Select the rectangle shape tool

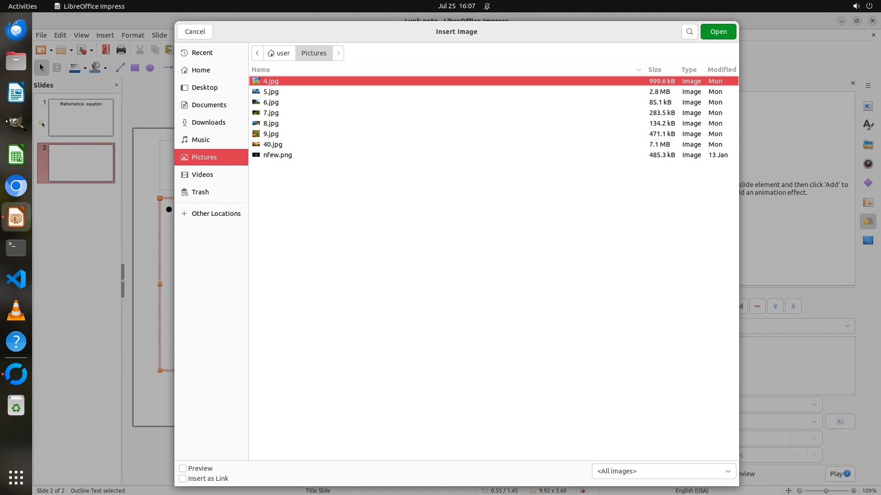135,68
